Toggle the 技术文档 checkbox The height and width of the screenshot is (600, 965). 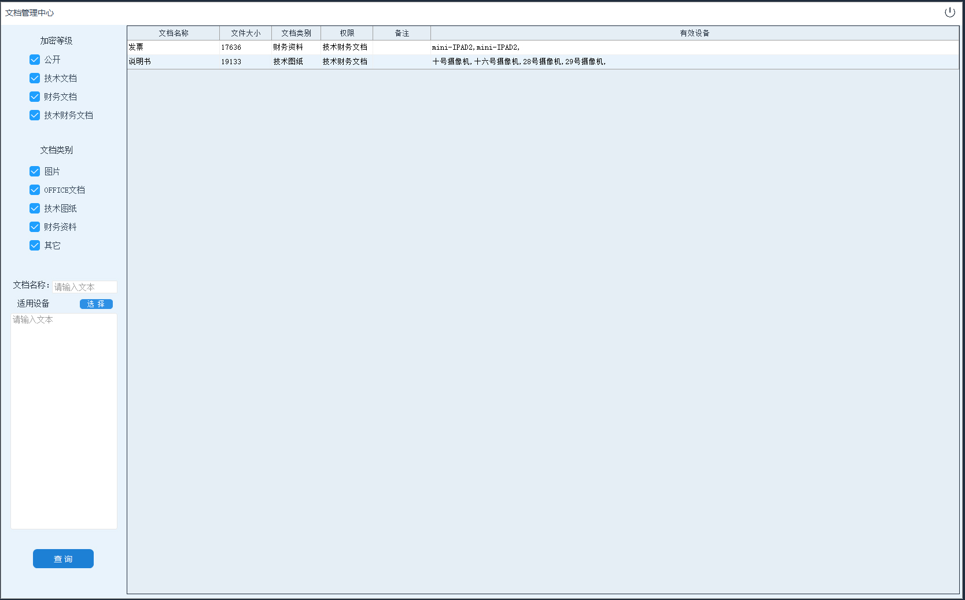point(35,78)
